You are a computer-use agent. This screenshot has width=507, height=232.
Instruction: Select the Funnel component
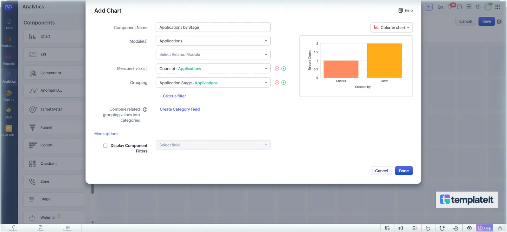click(54, 127)
